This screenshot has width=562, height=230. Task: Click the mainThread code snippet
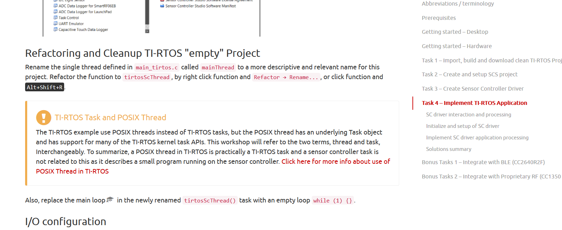point(218,67)
